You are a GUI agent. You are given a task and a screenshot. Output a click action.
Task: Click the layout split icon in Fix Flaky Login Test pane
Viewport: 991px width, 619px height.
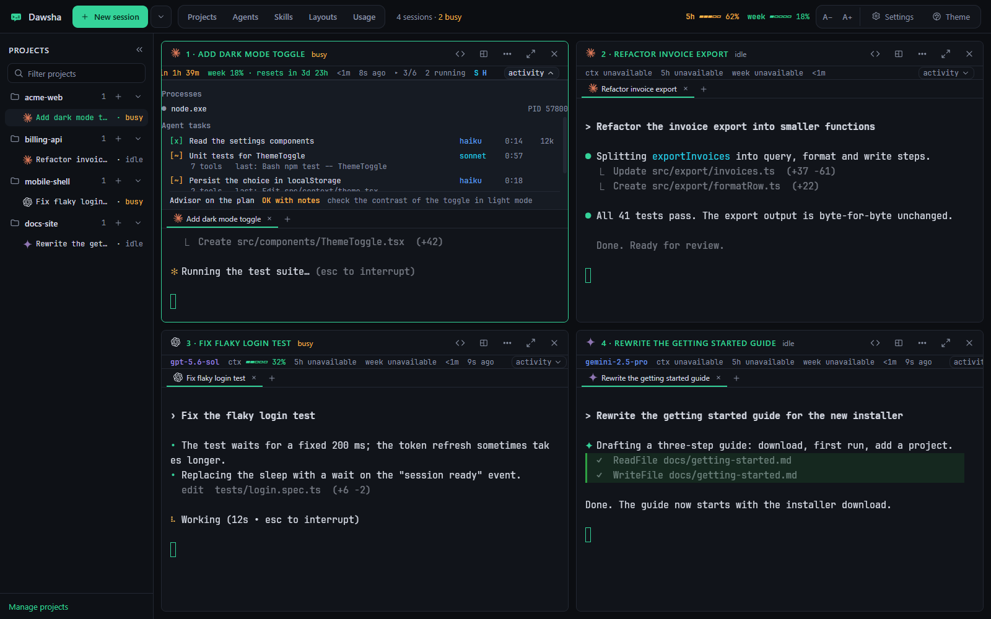(484, 343)
